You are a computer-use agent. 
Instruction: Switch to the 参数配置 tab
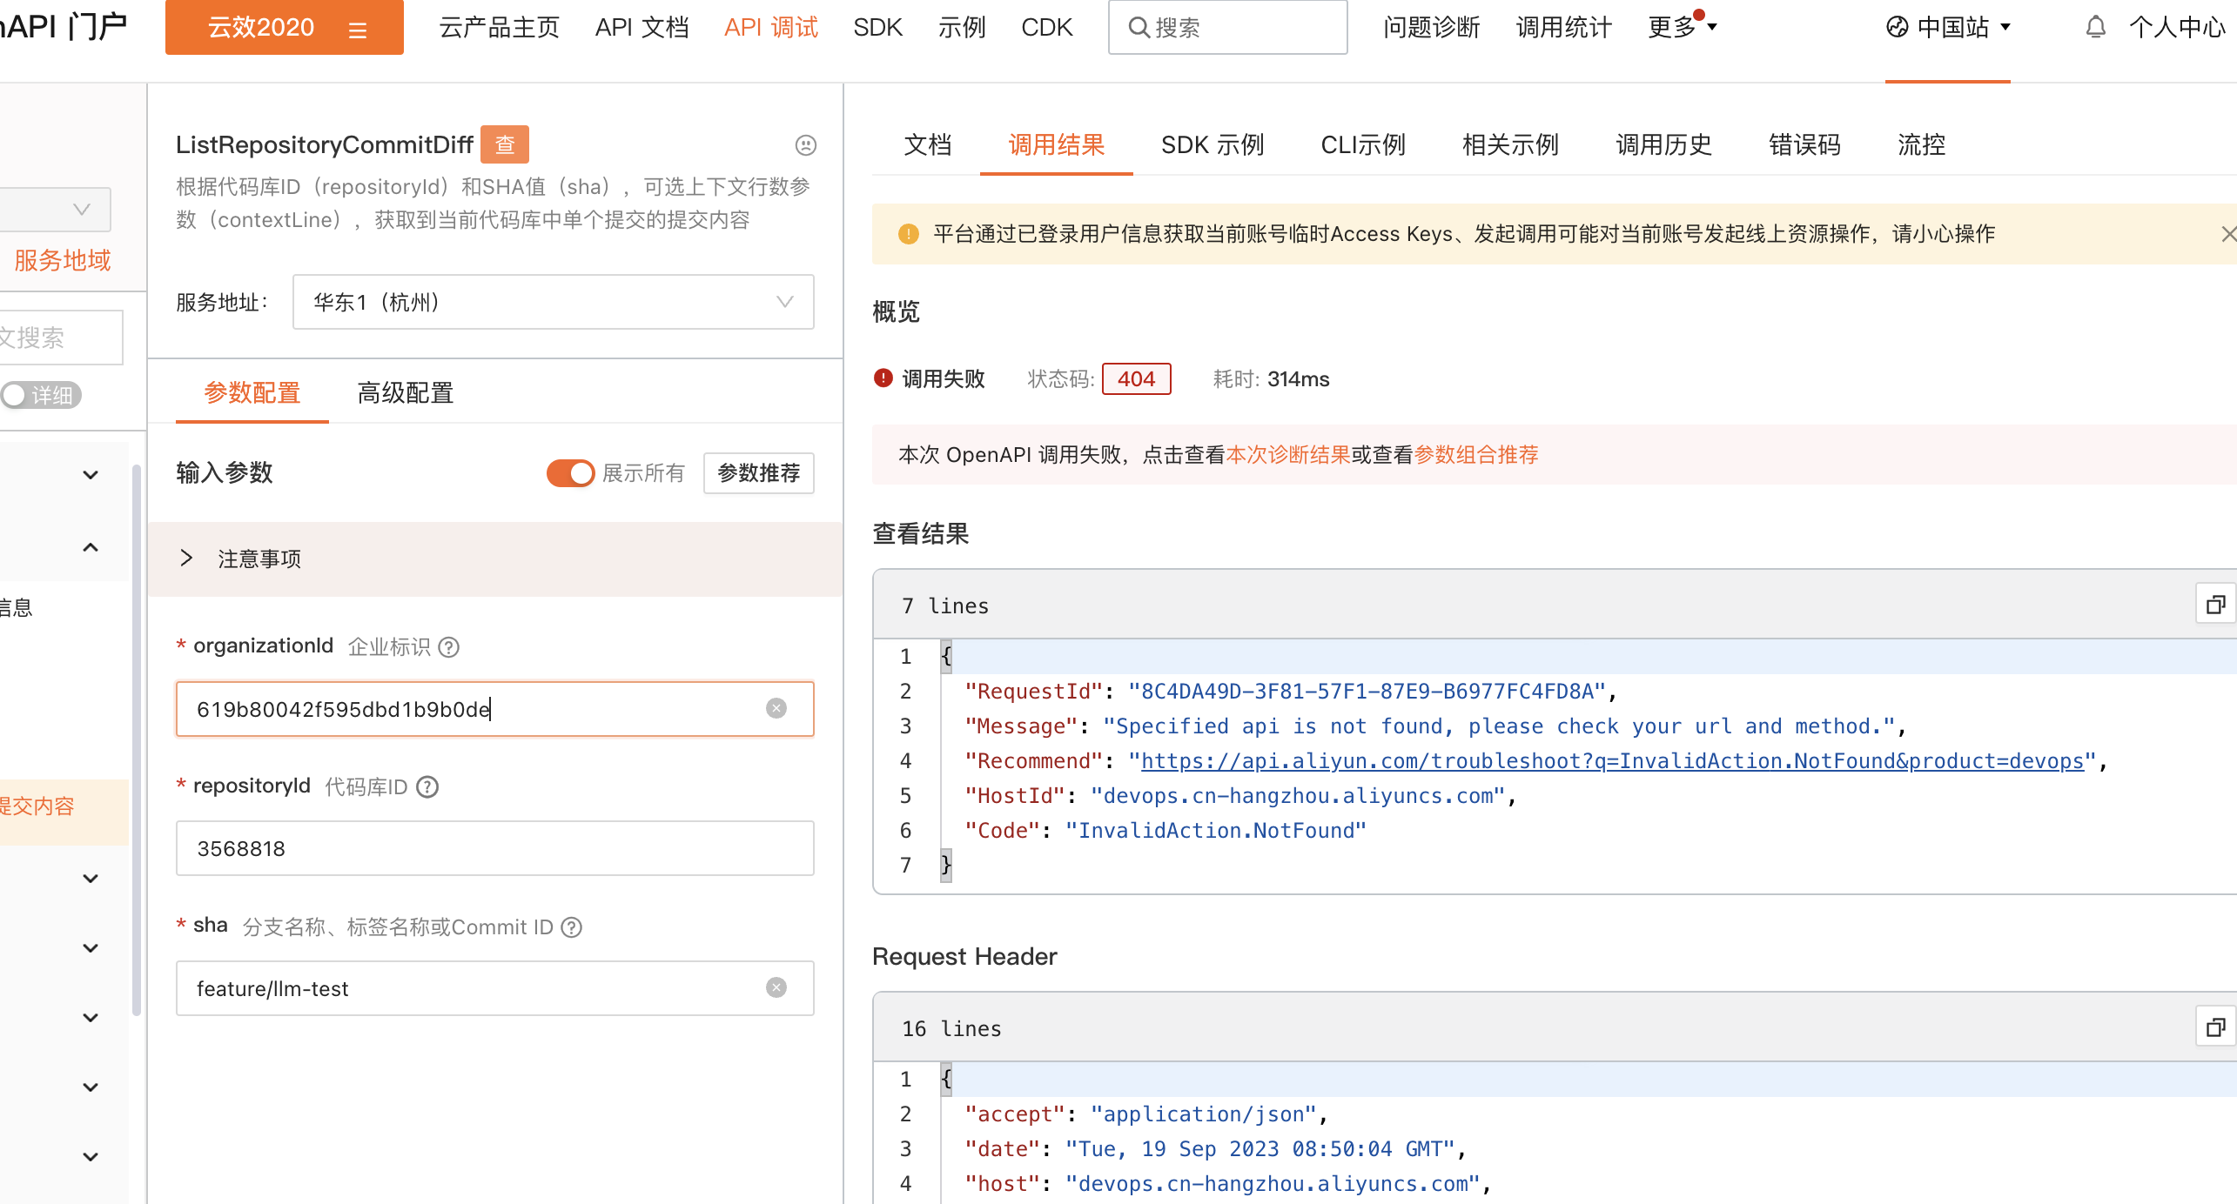pyautogui.click(x=252, y=393)
